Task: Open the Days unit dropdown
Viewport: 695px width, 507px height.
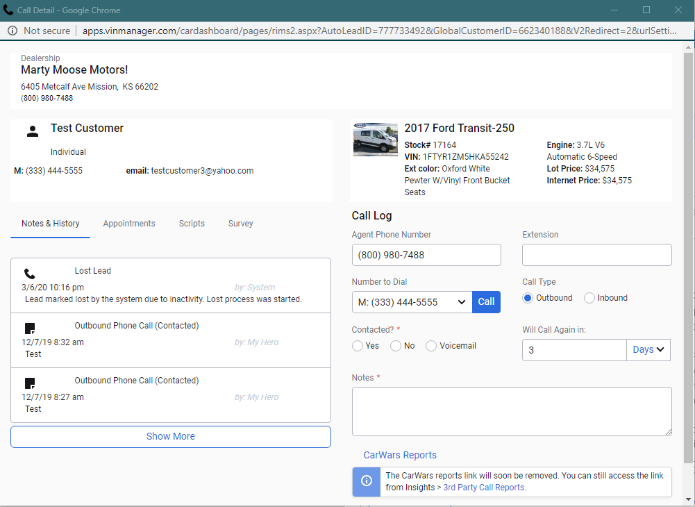Action: click(x=648, y=350)
